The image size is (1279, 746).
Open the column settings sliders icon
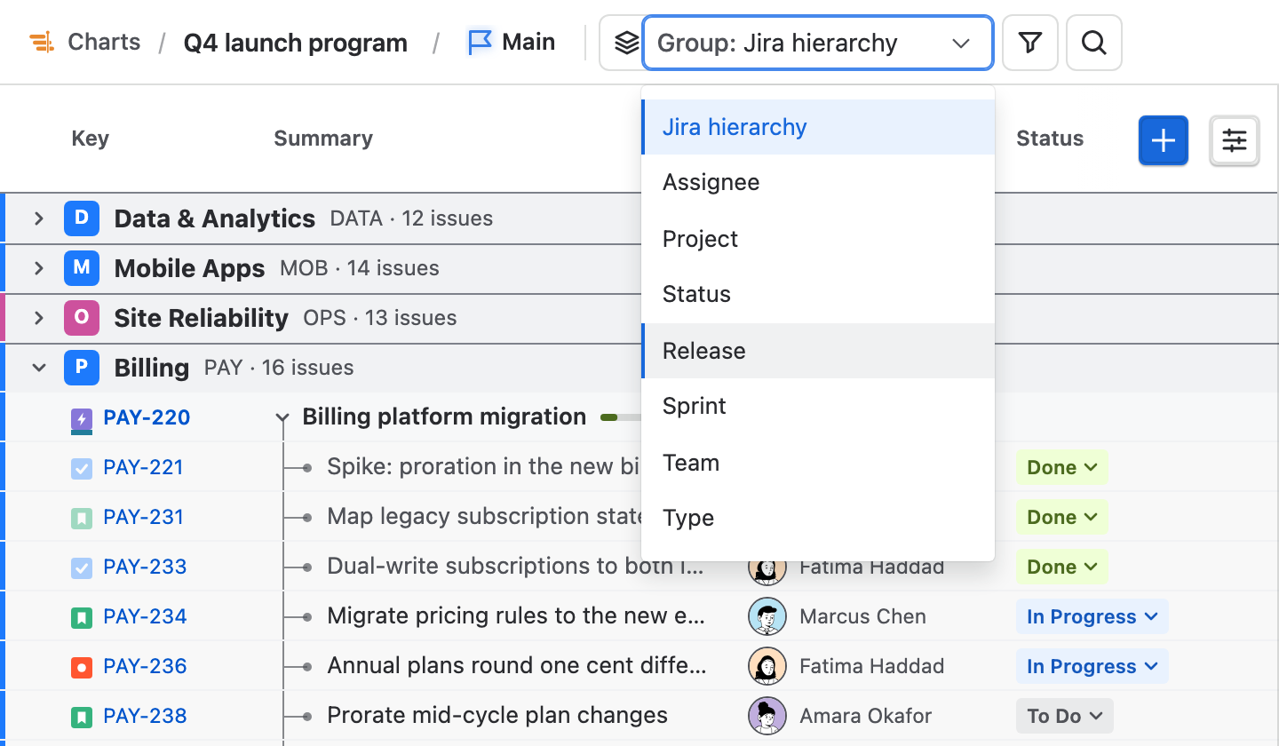pyautogui.click(x=1234, y=140)
